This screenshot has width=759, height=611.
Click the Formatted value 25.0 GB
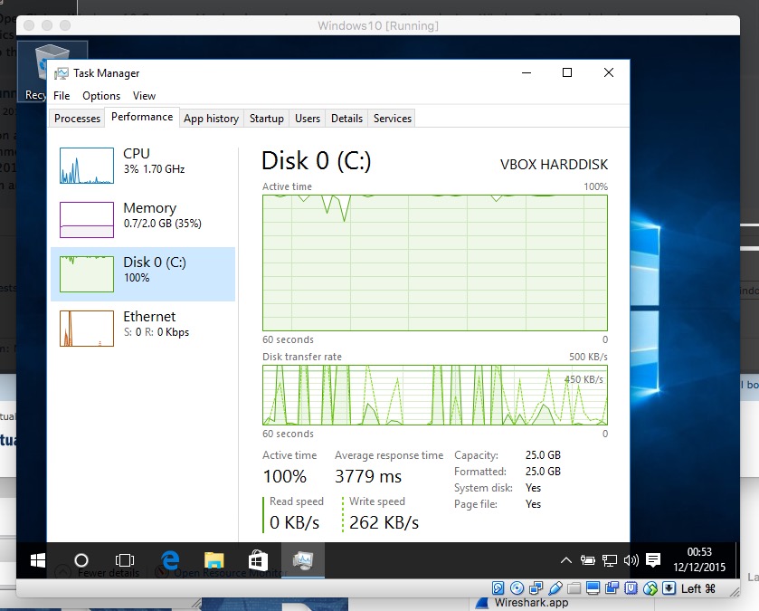[543, 471]
